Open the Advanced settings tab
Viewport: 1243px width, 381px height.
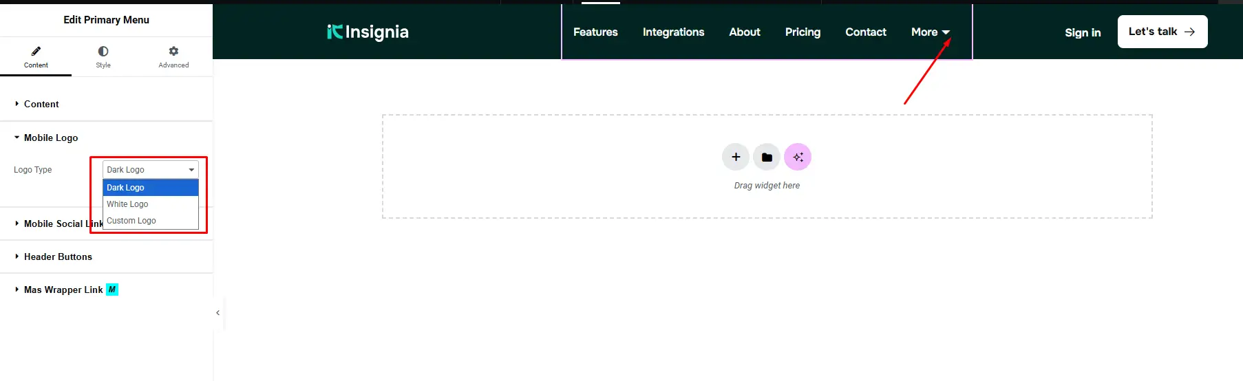click(x=173, y=56)
